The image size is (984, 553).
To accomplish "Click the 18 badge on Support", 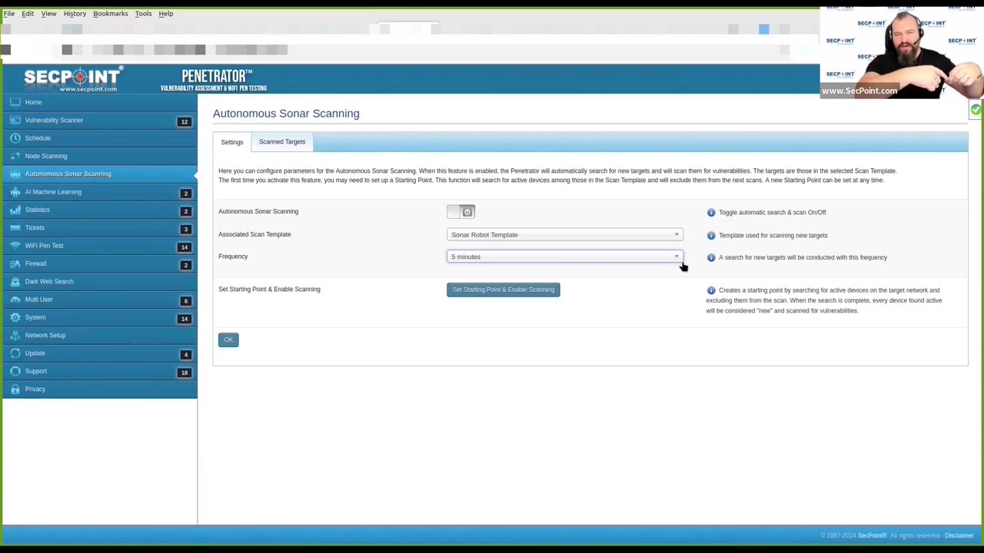I will click(184, 373).
